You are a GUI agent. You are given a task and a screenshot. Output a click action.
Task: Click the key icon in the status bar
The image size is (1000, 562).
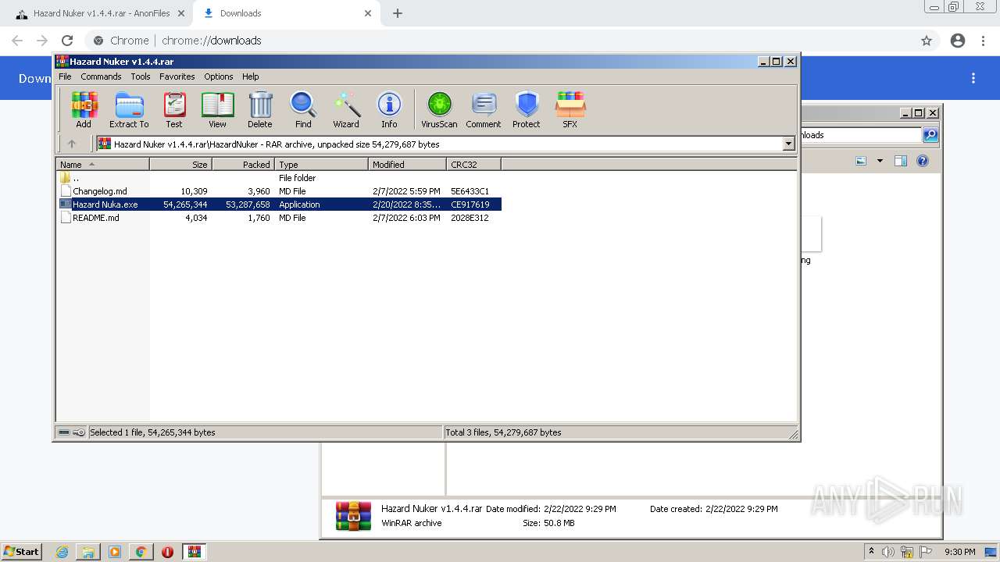tap(79, 432)
